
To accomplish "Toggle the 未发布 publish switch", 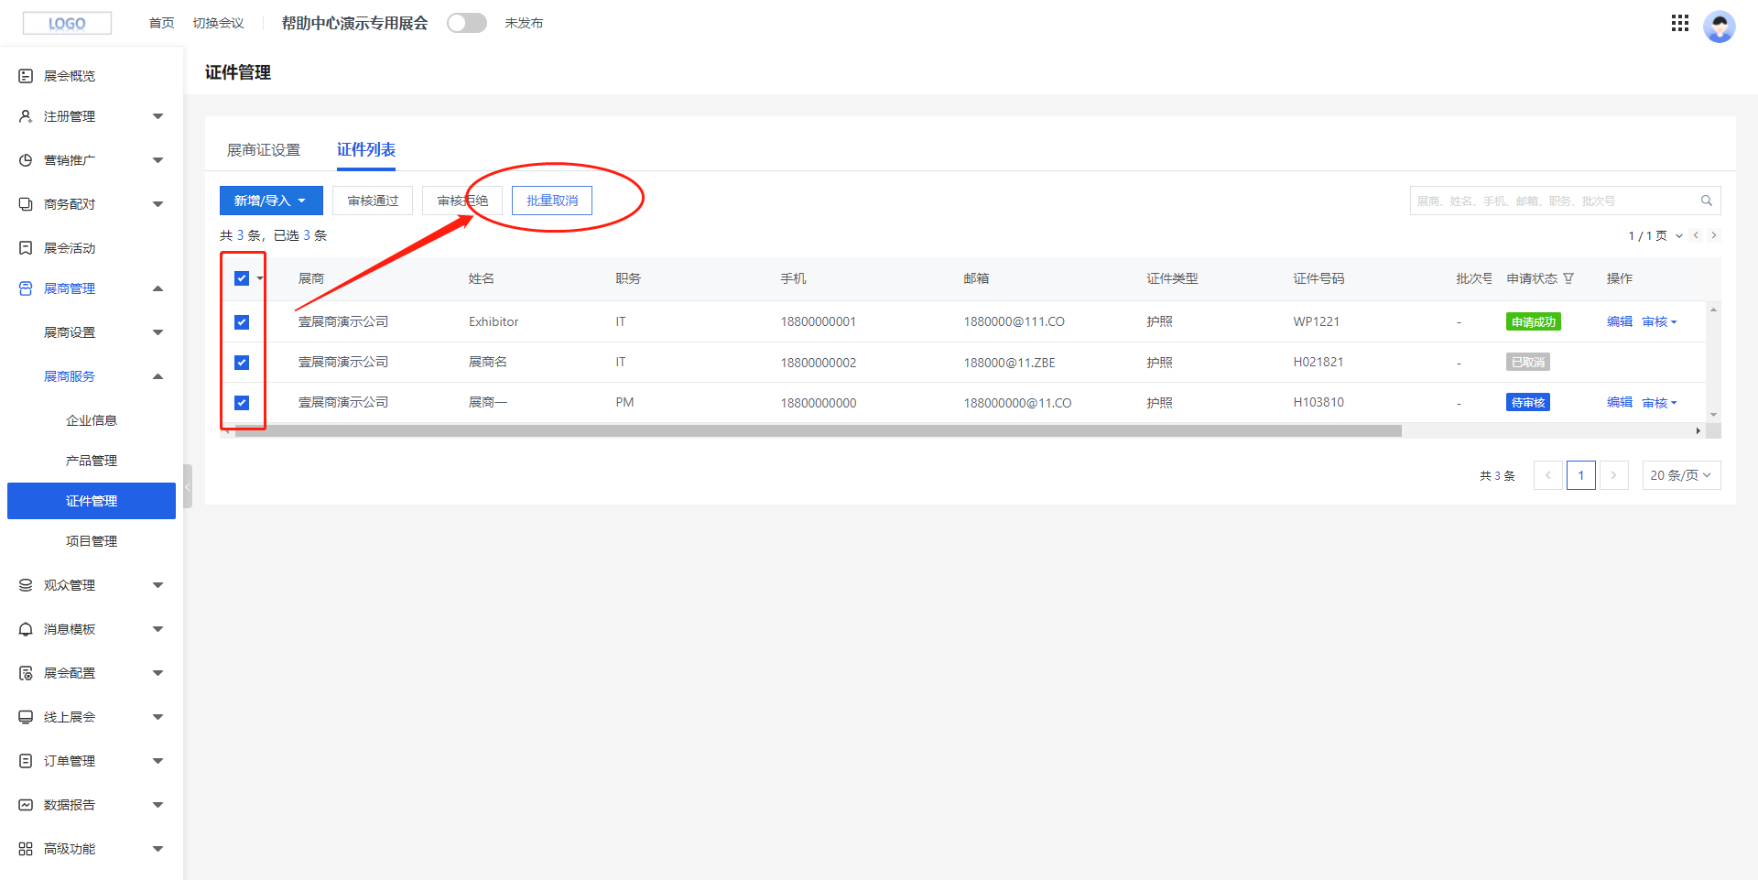I will (466, 23).
